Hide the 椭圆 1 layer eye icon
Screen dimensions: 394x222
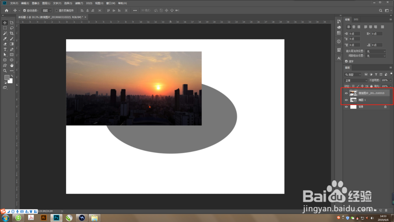pyautogui.click(x=346, y=100)
